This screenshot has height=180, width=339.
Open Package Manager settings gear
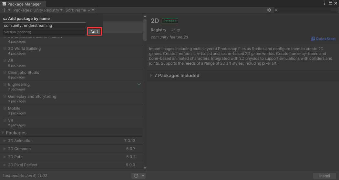(x=269, y=10)
